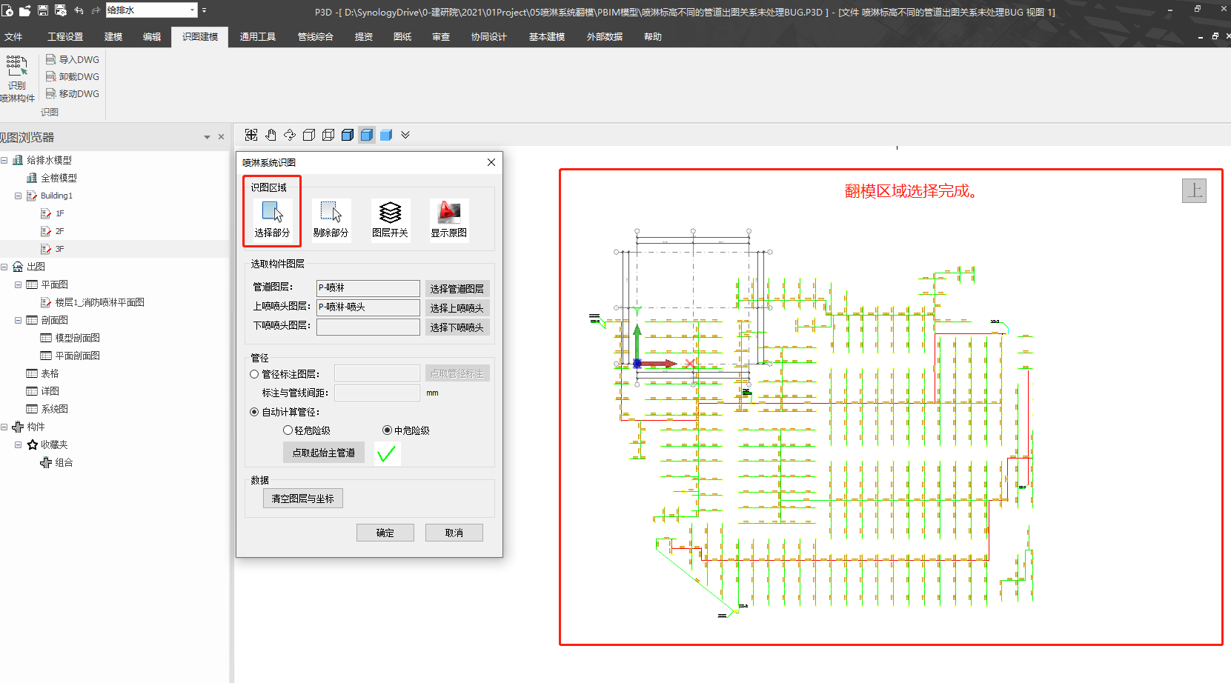Open the 给排水 discipline dropdown
The width and height of the screenshot is (1231, 683).
coord(193,10)
